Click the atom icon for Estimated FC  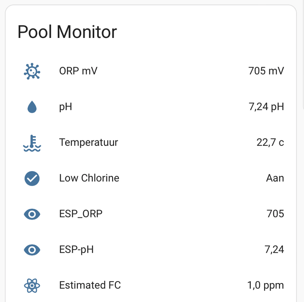32,285
